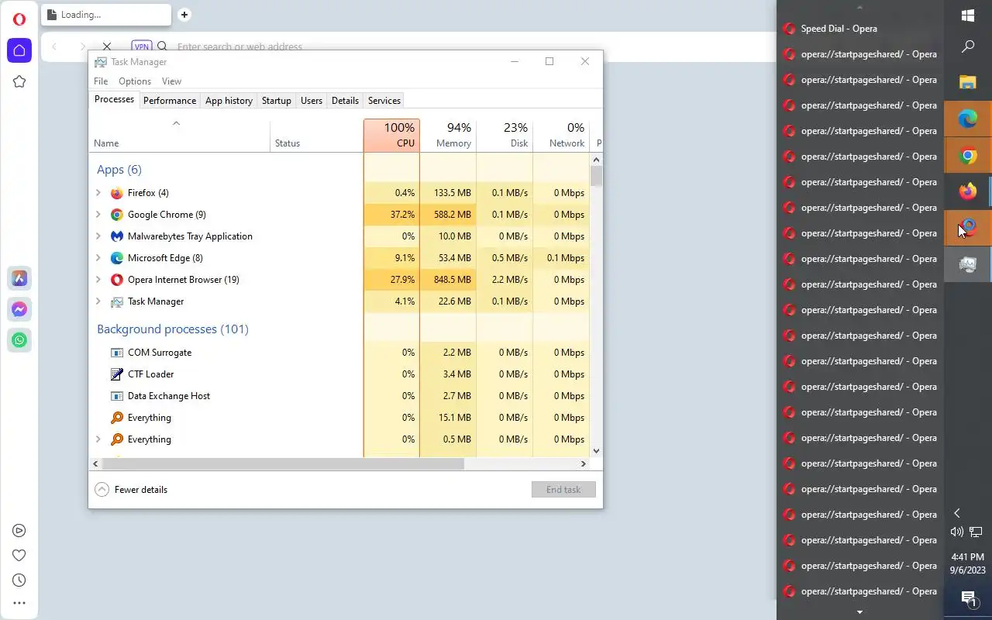Viewport: 992px width, 620px height.
Task: Open the three-dots sidebar setup in Opera
Action: point(19,603)
